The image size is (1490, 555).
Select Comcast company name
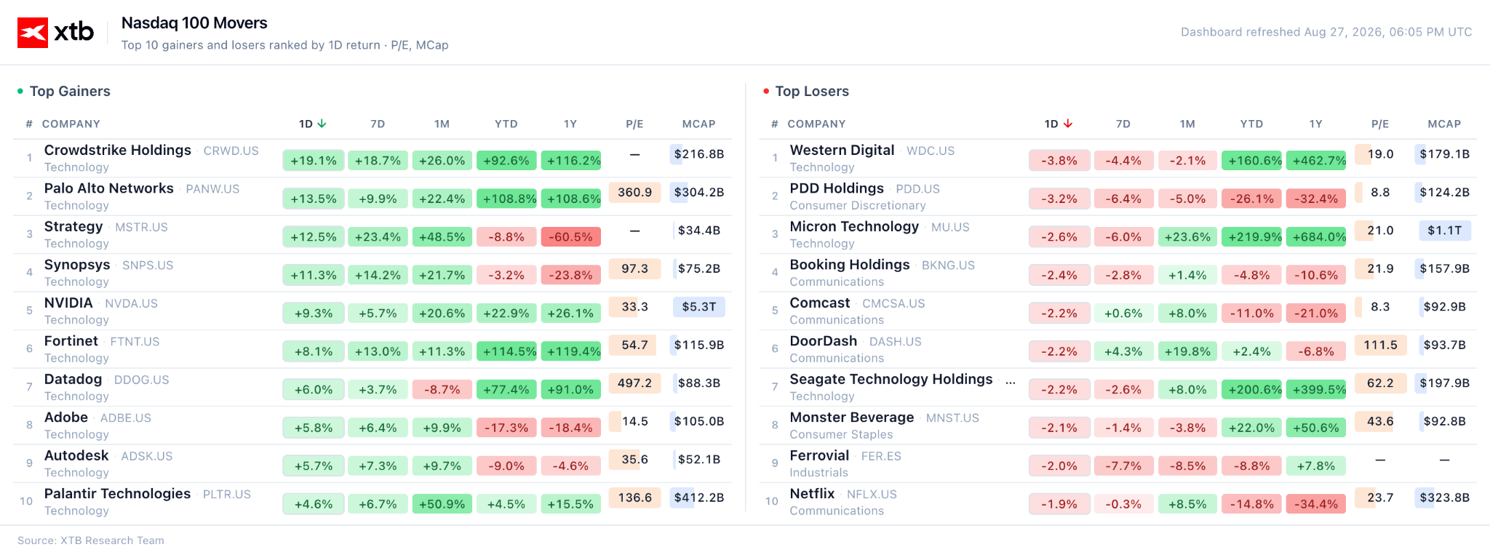[x=820, y=303]
